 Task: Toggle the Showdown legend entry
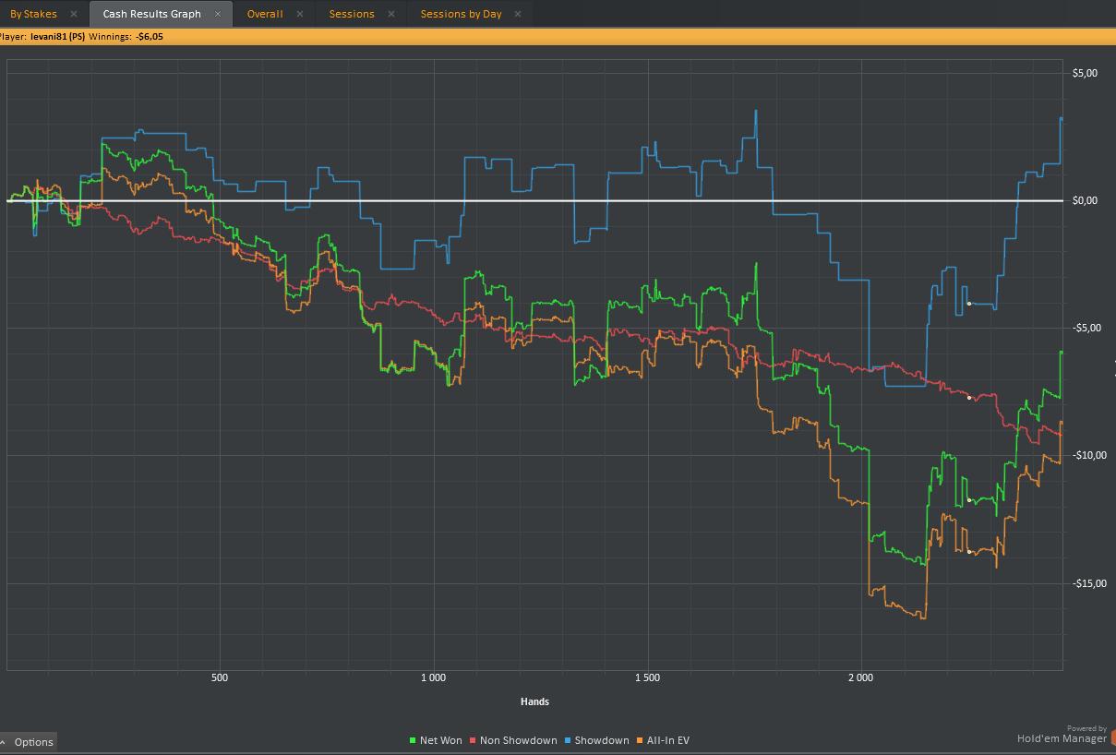tap(596, 740)
